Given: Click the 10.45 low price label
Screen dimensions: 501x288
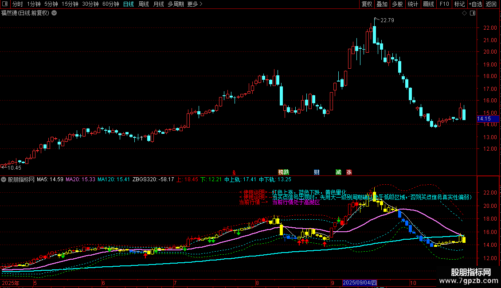Looking at the screenshot, I should [14, 168].
